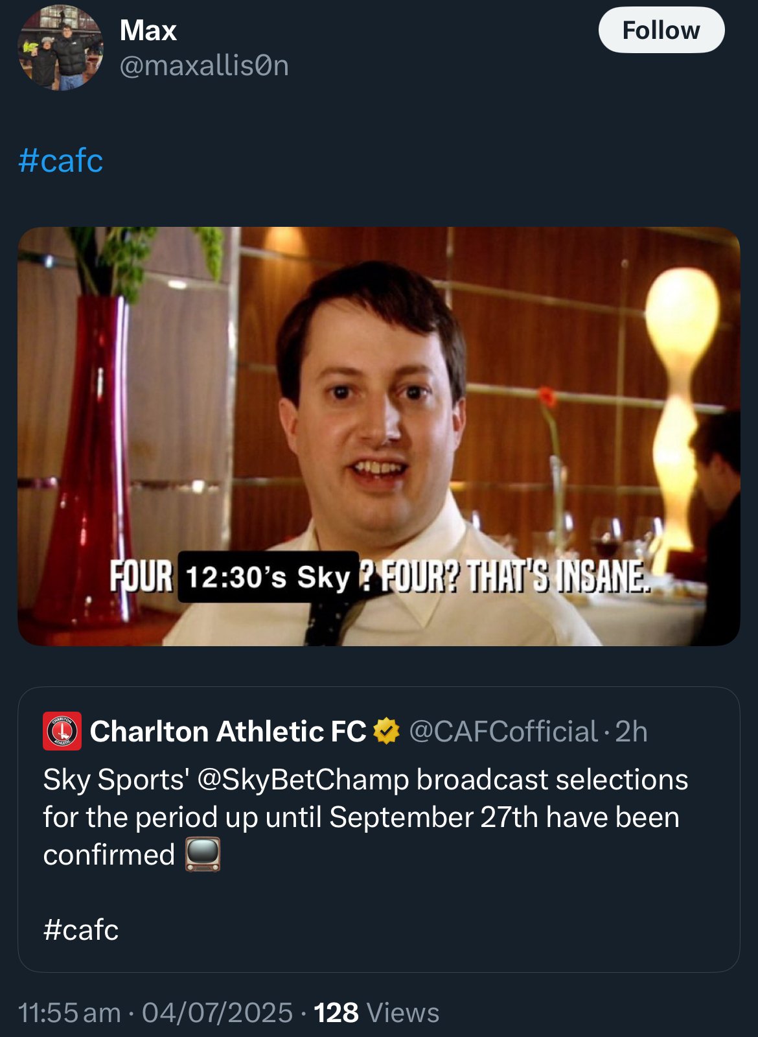Click the @CAFCofficial handle
The height and width of the screenshot is (1037, 758).
(503, 731)
